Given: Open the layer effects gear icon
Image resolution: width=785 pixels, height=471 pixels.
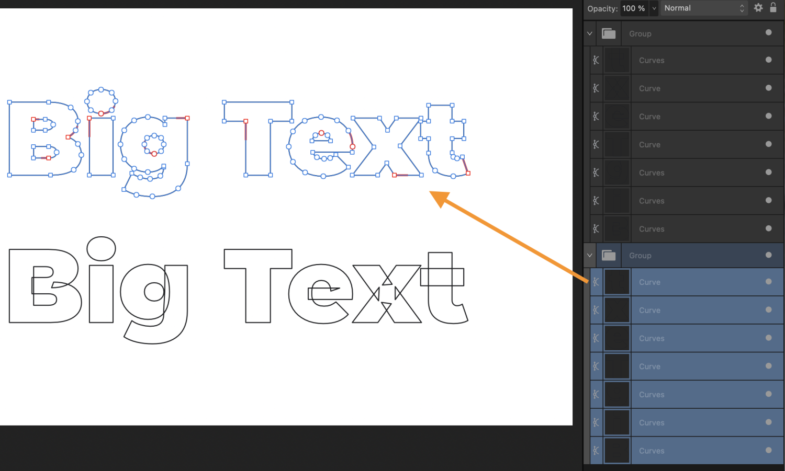Looking at the screenshot, I should click(758, 8).
